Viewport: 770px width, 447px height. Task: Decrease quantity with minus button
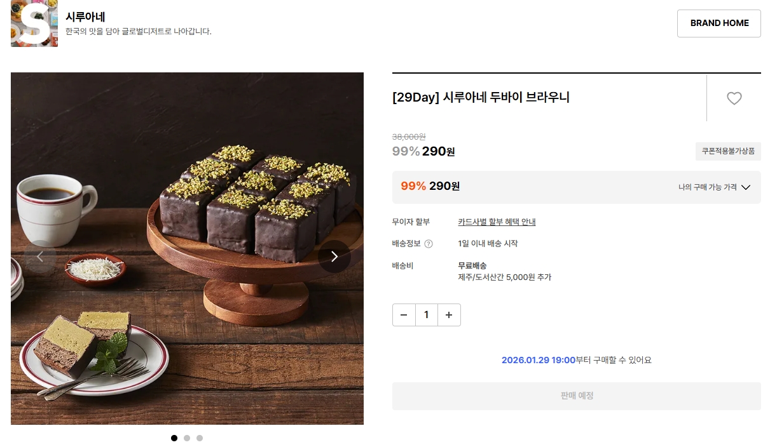404,315
